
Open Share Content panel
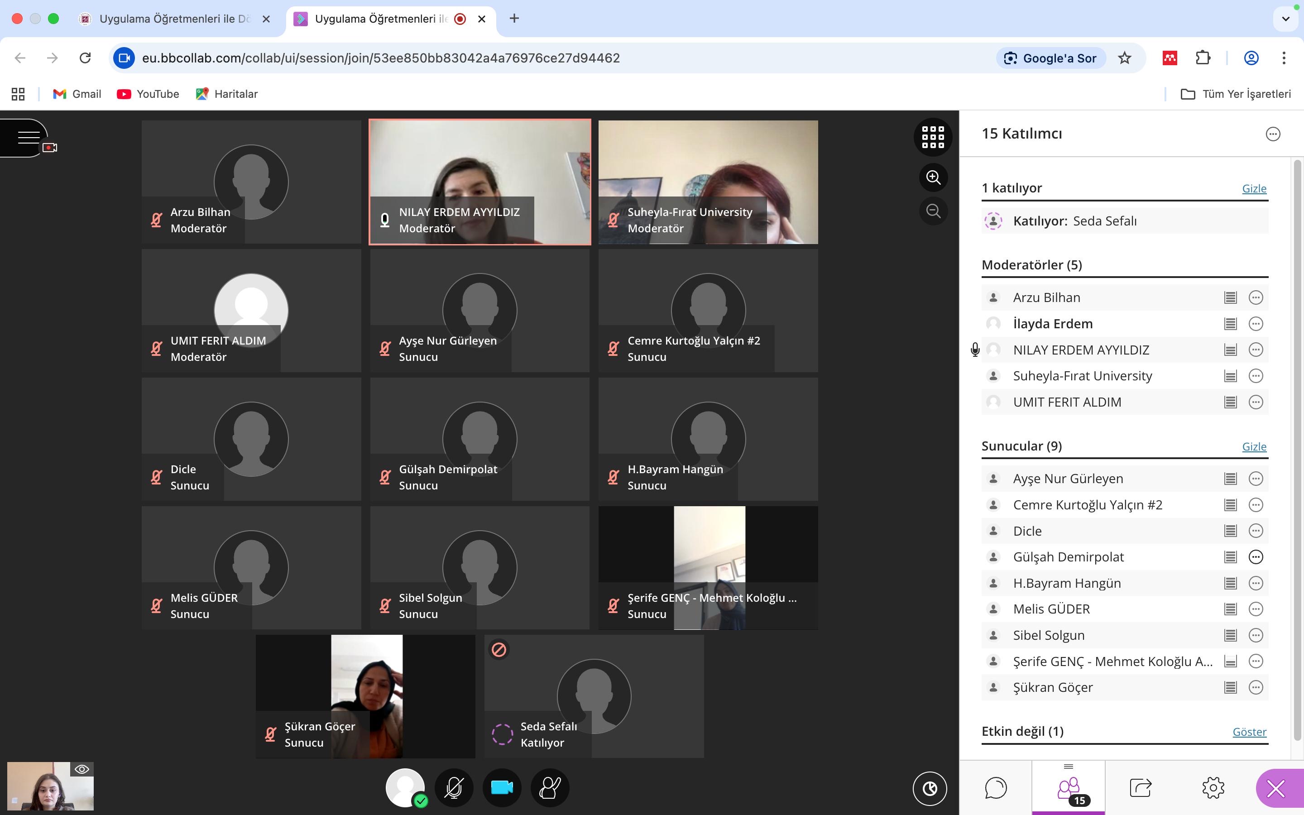pyautogui.click(x=1140, y=787)
